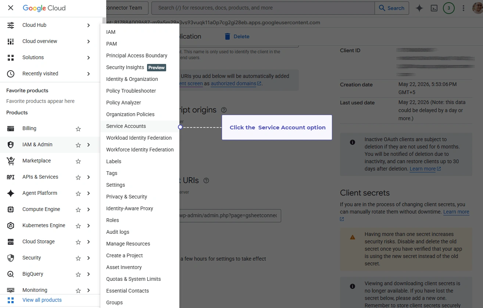Viewport: 483px width, 308px height.
Task: Open Gemini sparkle icon in top bar
Action: [419, 8]
